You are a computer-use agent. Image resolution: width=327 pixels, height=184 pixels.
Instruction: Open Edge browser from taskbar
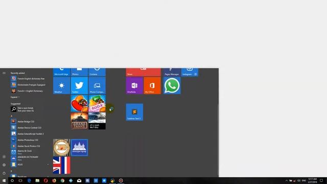click(x=29, y=180)
